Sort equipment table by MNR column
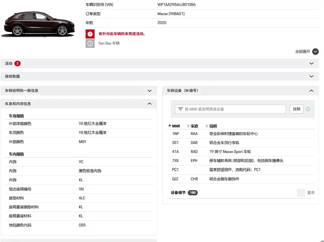324x242 pixels. (174, 126)
